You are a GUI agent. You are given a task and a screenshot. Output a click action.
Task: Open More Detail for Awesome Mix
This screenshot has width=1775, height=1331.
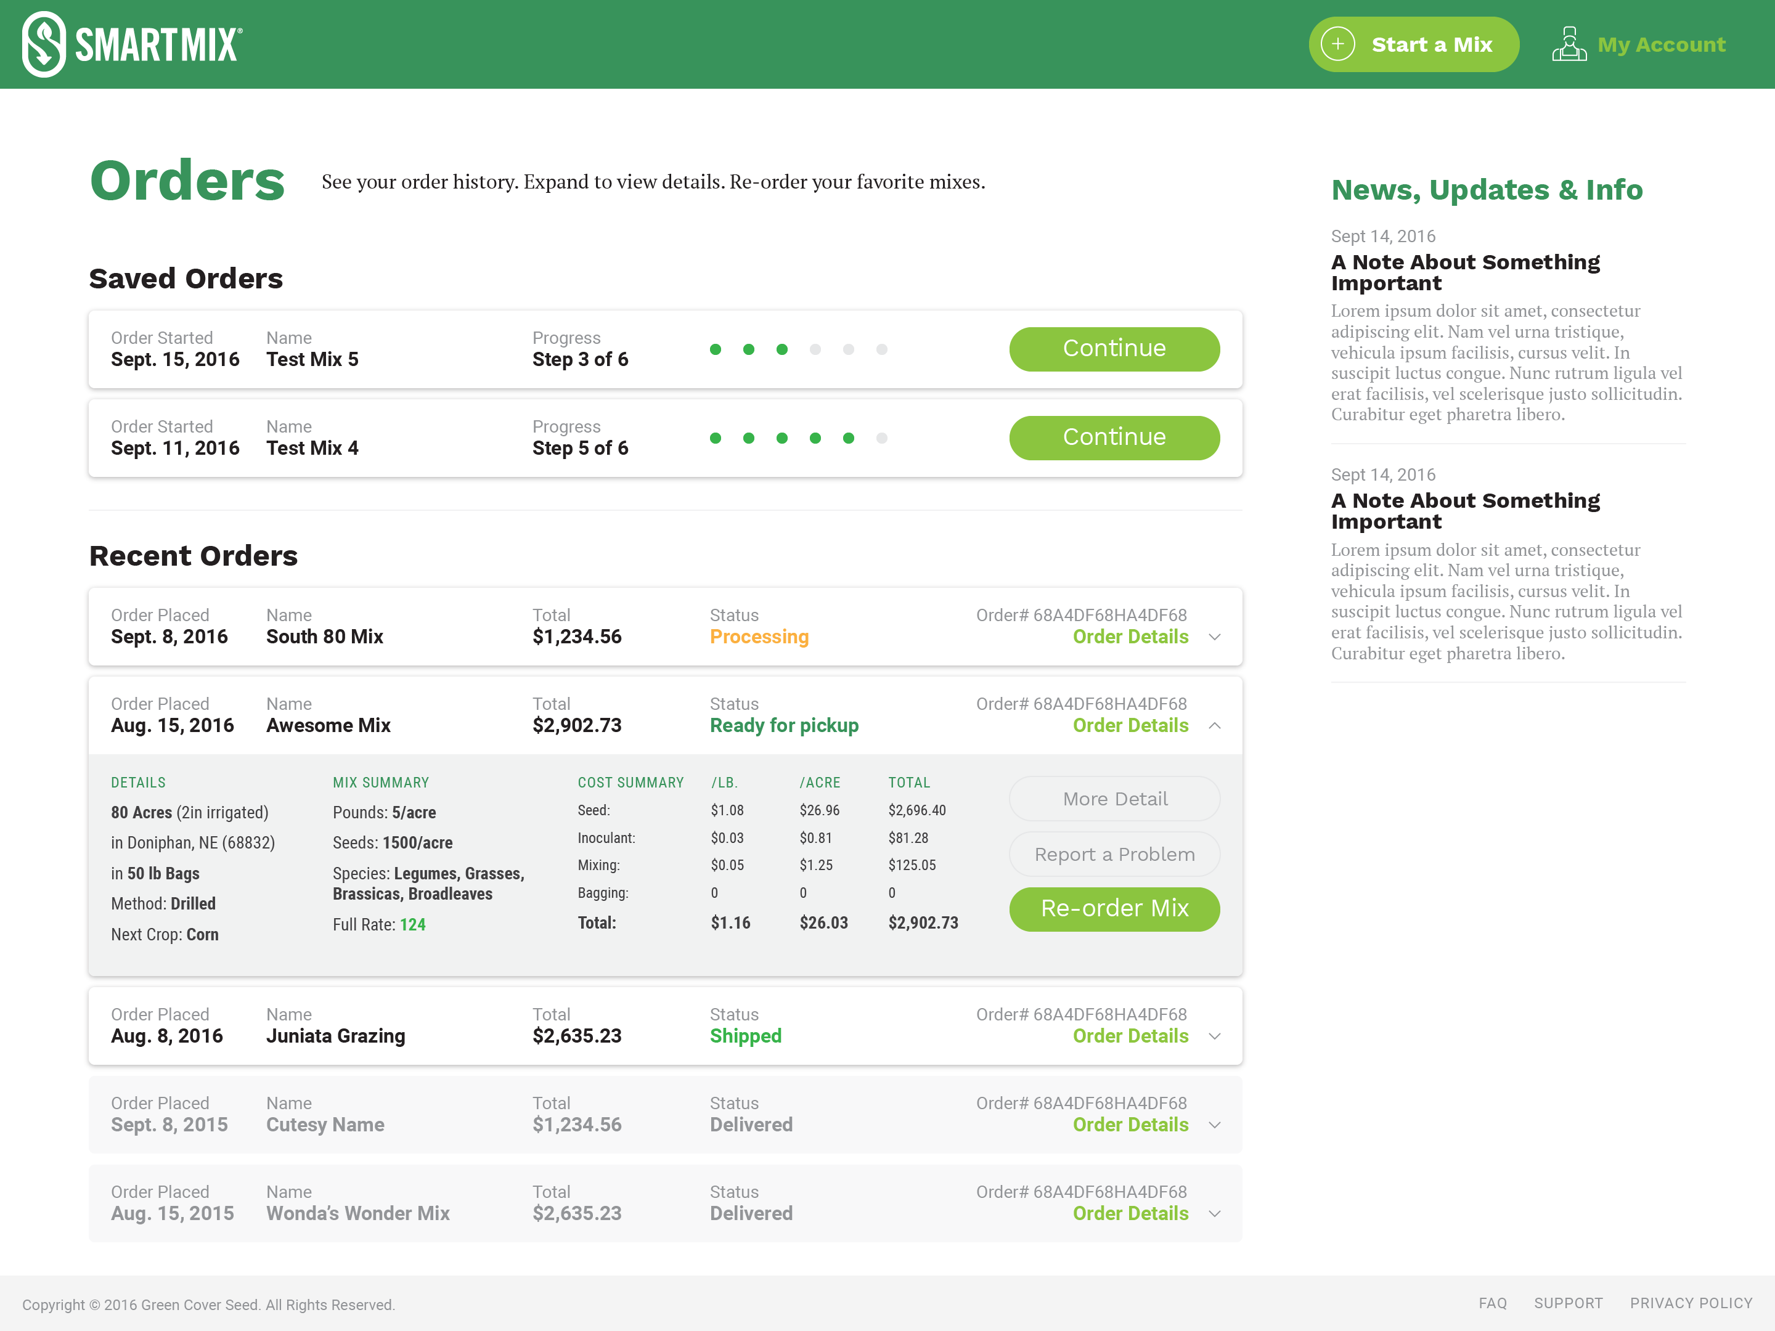click(1114, 798)
